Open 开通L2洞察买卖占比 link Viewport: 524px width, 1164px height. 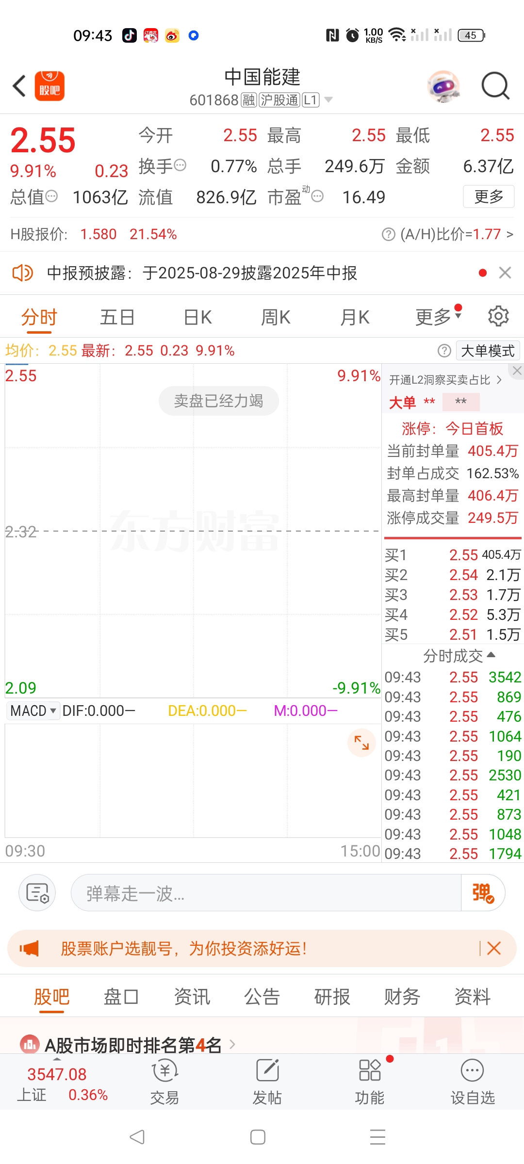coord(445,380)
